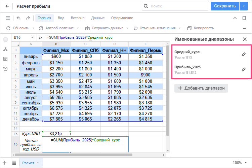The height and width of the screenshot is (168, 252).
Task: Click the Копировать button
Action: pyautogui.click(x=200, y=28)
